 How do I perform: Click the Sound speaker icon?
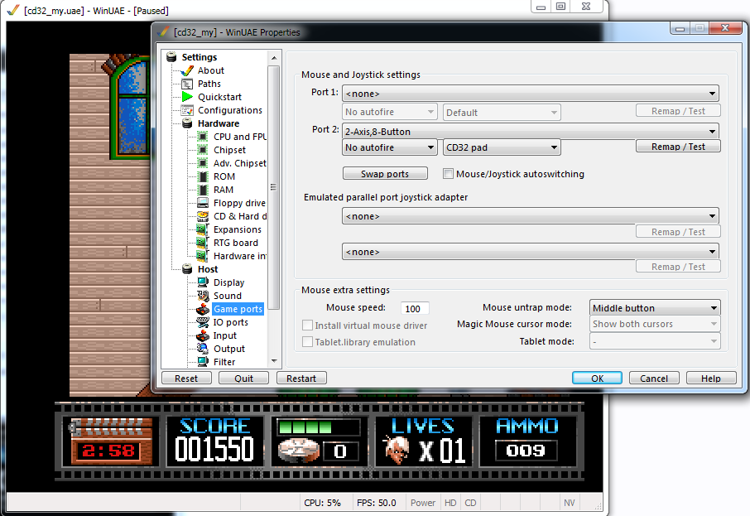203,296
